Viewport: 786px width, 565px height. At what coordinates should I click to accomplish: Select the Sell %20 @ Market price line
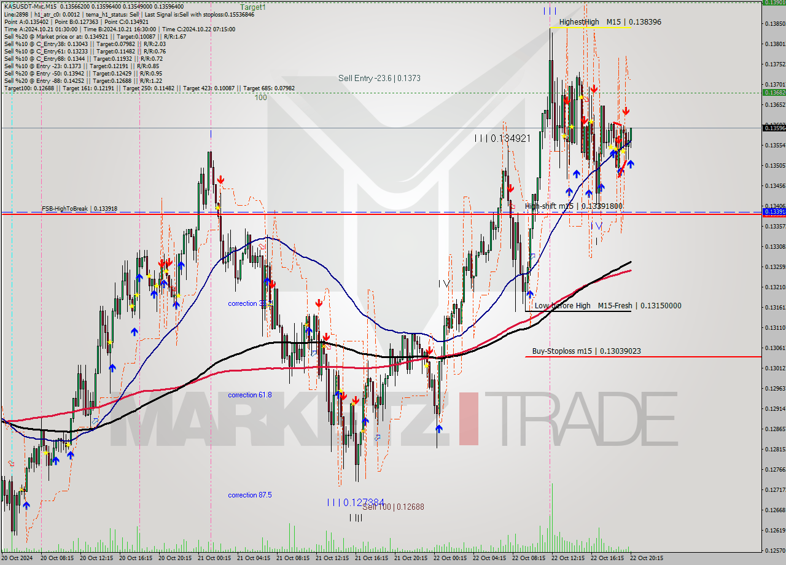point(95,36)
